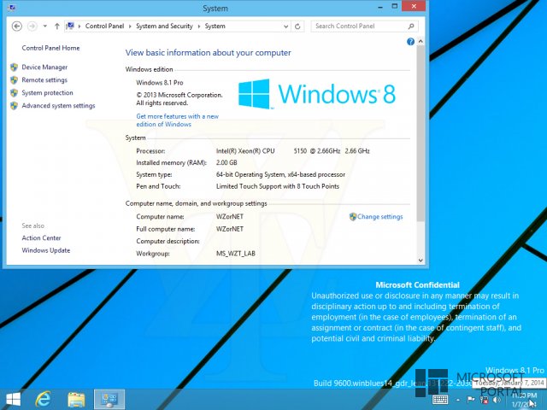Click the vertical scrollbar thumb
Image resolution: width=547 pixels, height=410 pixels.
click(x=421, y=133)
